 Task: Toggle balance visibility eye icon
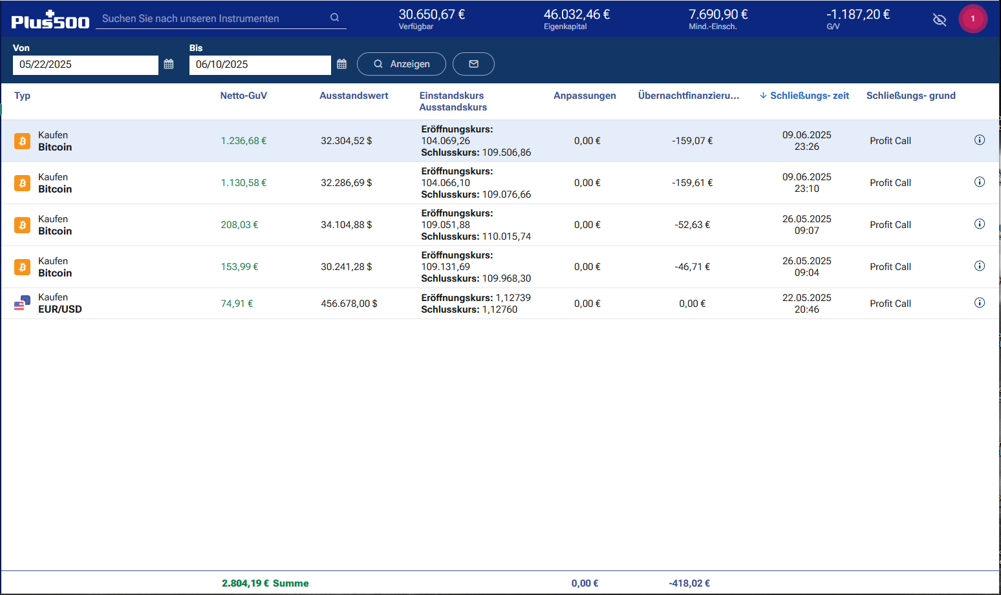[940, 20]
